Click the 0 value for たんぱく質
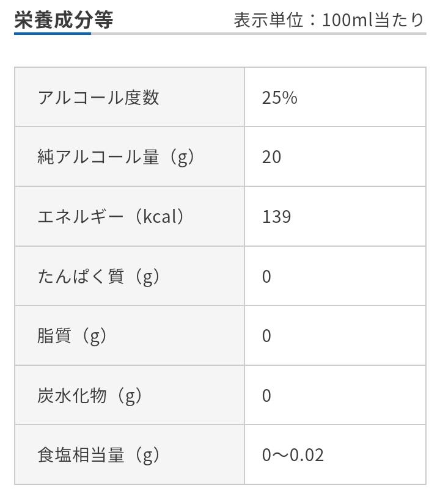Image resolution: width=440 pixels, height=499 pixels. click(x=266, y=276)
